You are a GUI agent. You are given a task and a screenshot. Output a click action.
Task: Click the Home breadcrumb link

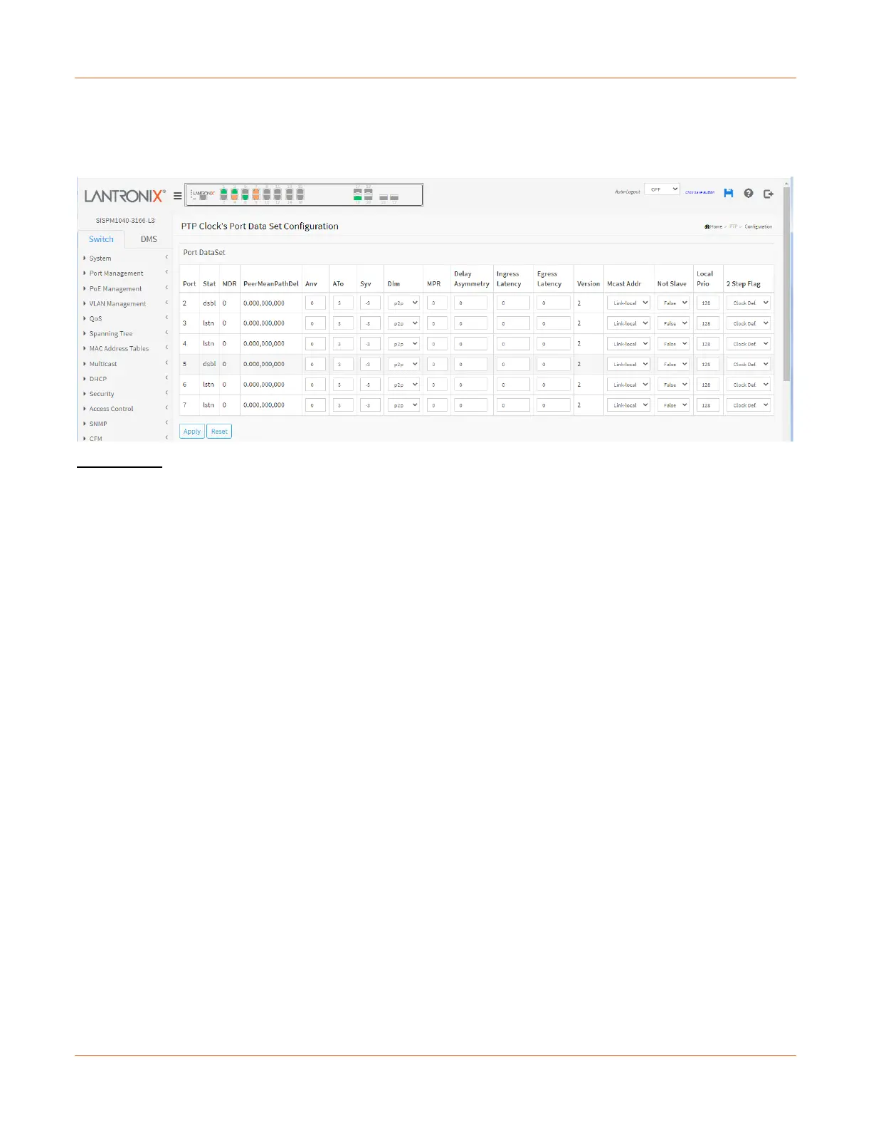[x=714, y=226]
